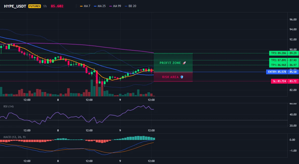Click the MACD (12, 26, 9) label
Image resolution: width=299 pixels, height=164 pixels.
(x=14, y=137)
